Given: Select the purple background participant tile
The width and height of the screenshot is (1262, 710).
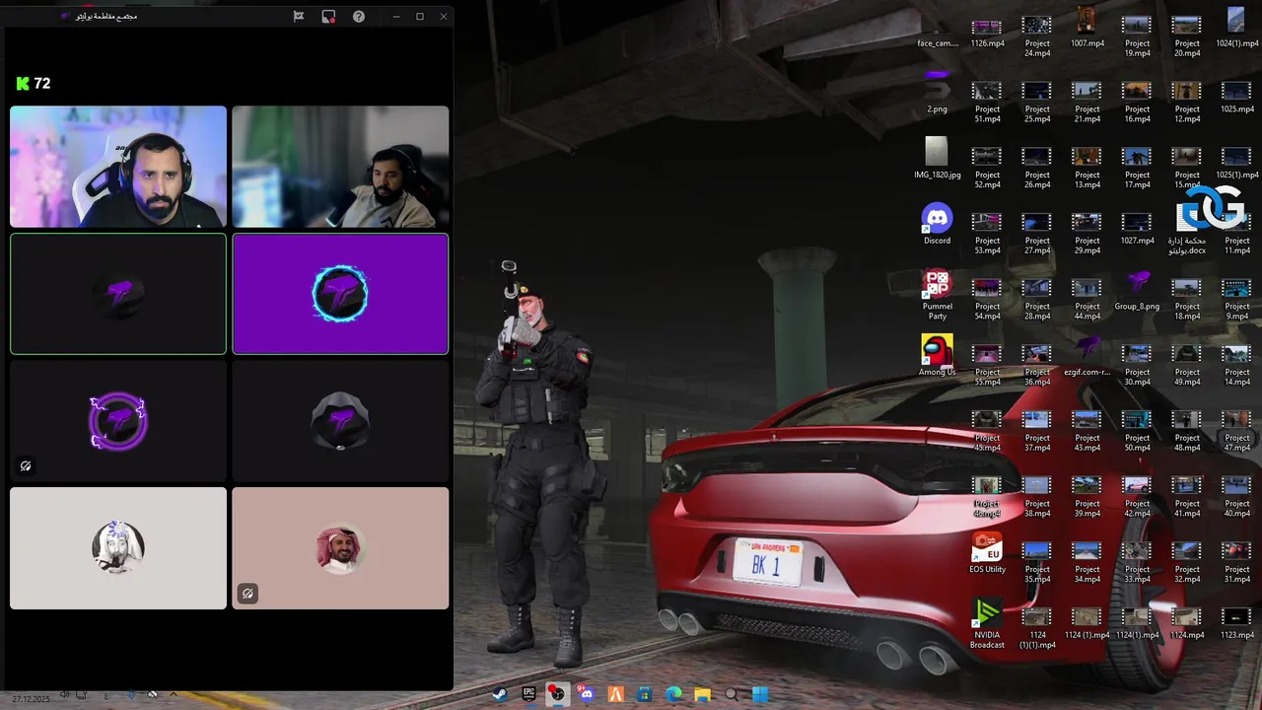Looking at the screenshot, I should (340, 294).
